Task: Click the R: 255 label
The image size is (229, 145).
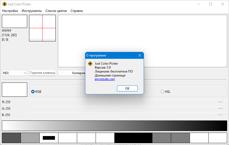Action: coord(6,102)
